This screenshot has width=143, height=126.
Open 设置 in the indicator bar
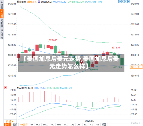(104, 125)
